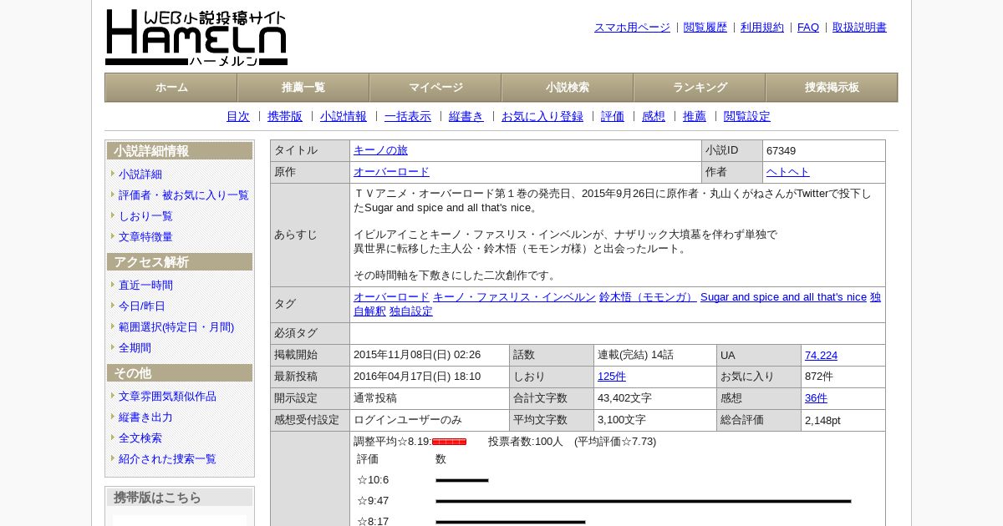The height and width of the screenshot is (526, 1003).
Task: Click the 掲載開始 date 2015年11月08日
Action: [417, 355]
